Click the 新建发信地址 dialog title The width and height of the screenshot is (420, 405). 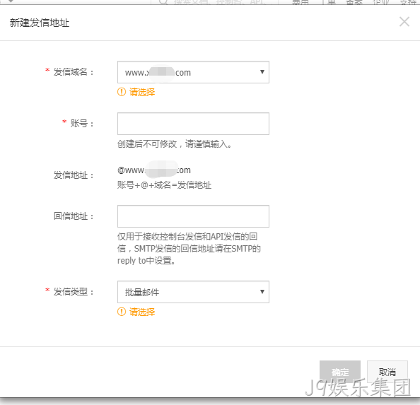coord(40,23)
